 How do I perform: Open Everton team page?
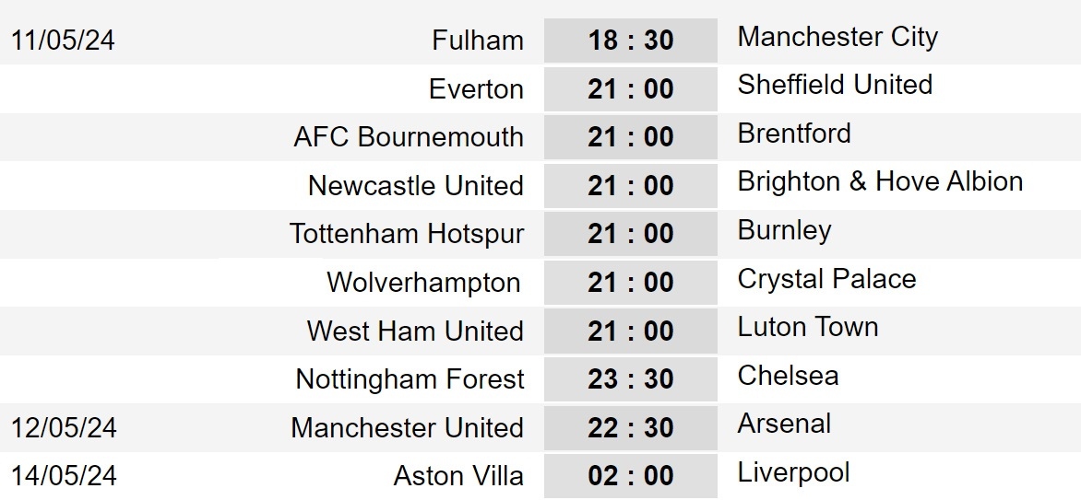coord(476,88)
